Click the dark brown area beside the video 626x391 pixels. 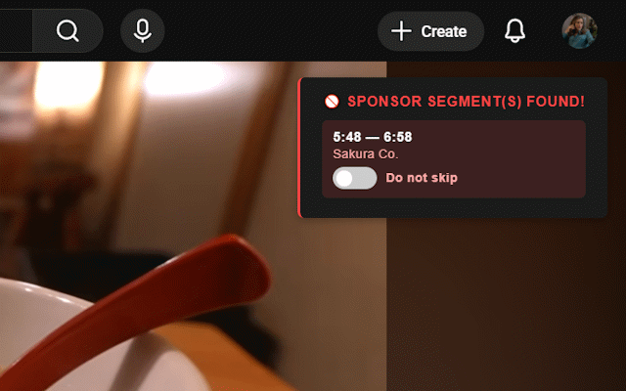pos(507,305)
